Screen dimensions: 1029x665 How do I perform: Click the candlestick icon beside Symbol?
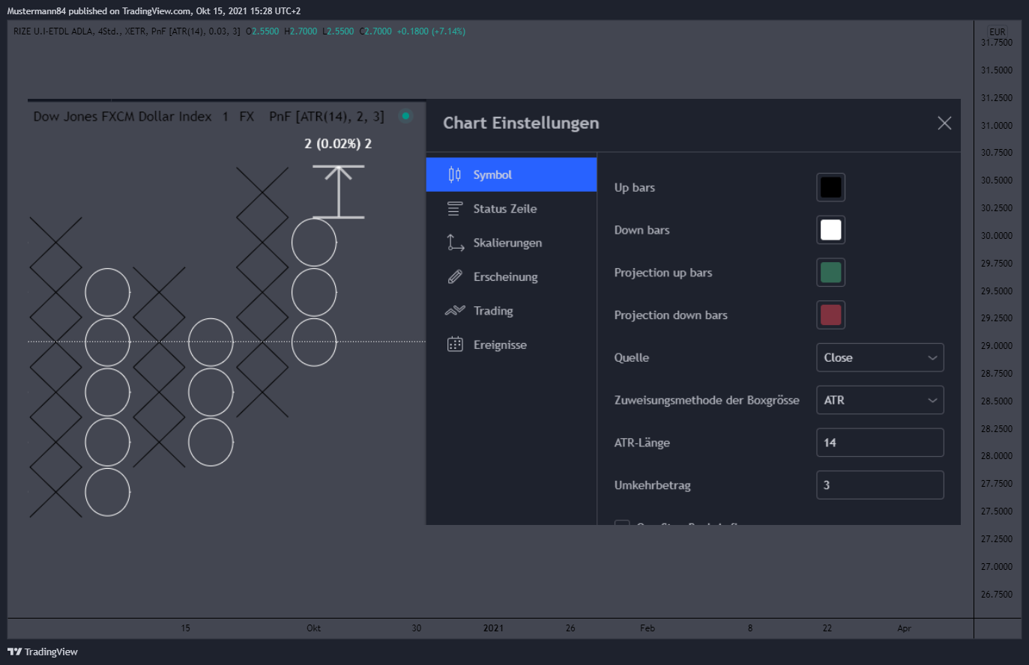(x=455, y=174)
